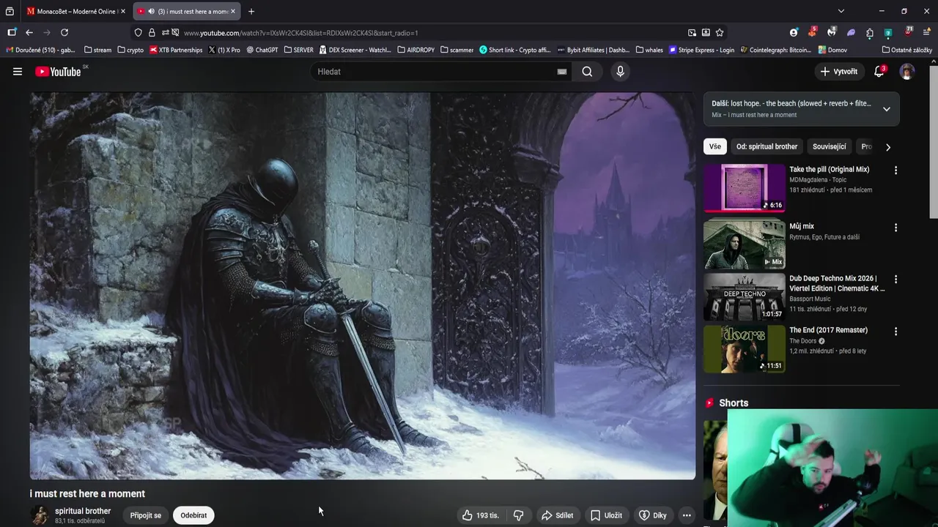The width and height of the screenshot is (938, 527).
Task: Click the browser address bar URL
Action: pos(300,33)
